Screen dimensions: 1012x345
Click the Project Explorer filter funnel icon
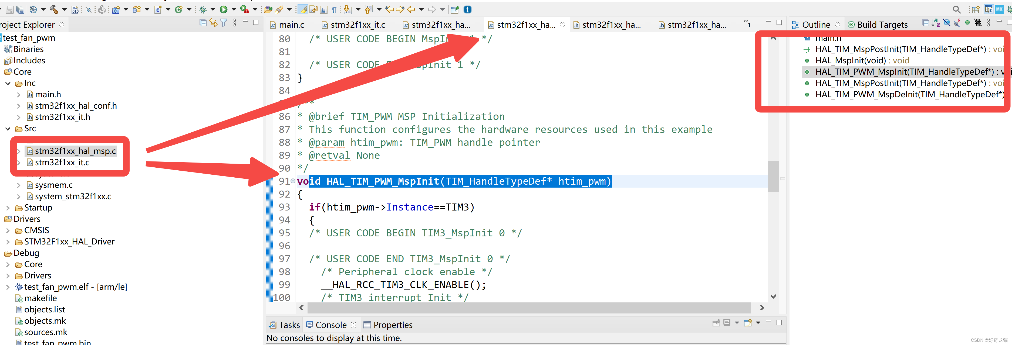(224, 23)
